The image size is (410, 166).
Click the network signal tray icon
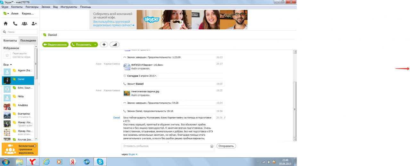point(263,162)
